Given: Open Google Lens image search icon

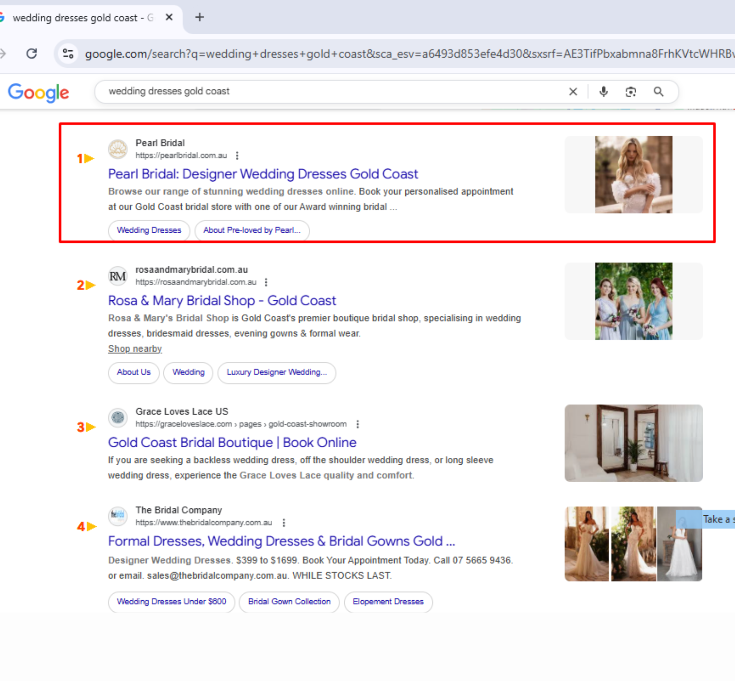Looking at the screenshot, I should point(630,91).
